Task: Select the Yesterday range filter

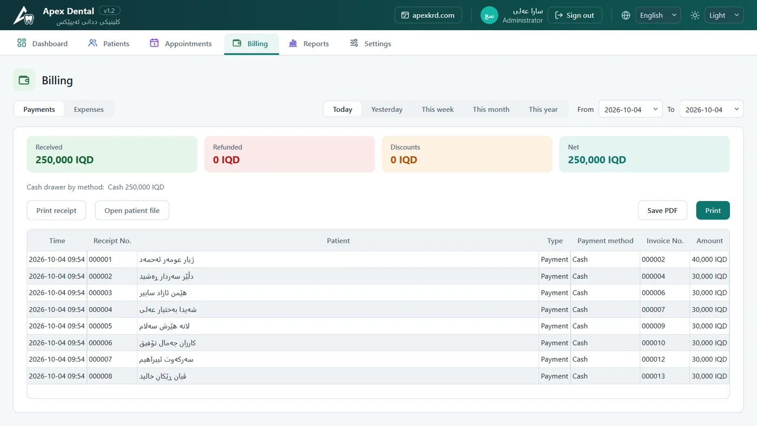Action: click(387, 109)
